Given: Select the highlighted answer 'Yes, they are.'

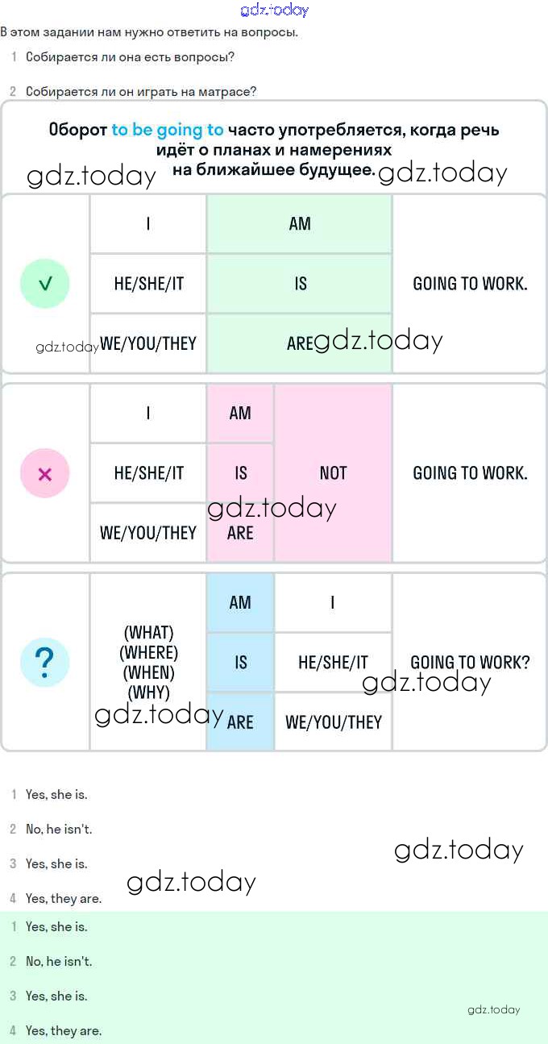Looking at the screenshot, I should (x=64, y=1030).
